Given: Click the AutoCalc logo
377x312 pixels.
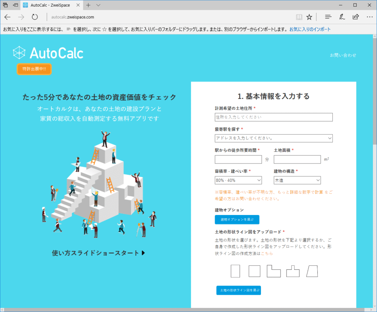Looking at the screenshot, I should (48, 53).
